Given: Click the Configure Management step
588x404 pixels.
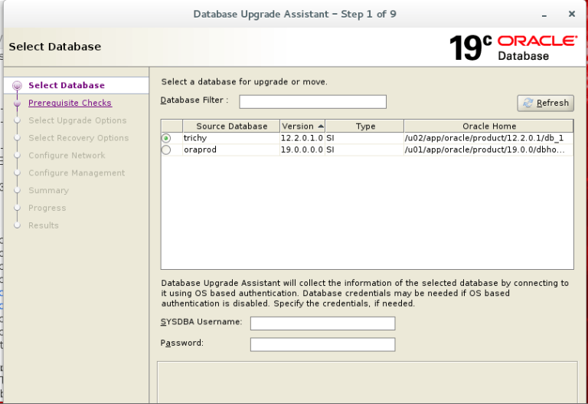Looking at the screenshot, I should [77, 173].
